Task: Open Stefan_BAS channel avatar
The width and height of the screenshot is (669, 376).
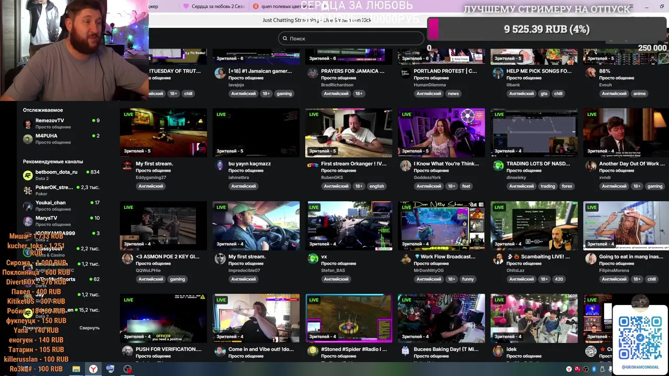Action: [313, 259]
